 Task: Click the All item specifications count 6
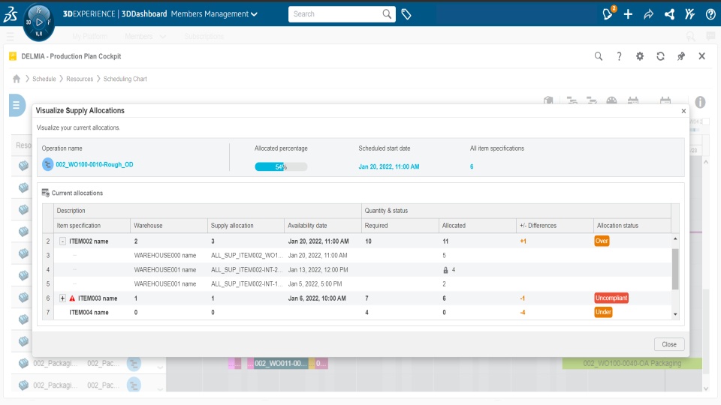point(472,166)
